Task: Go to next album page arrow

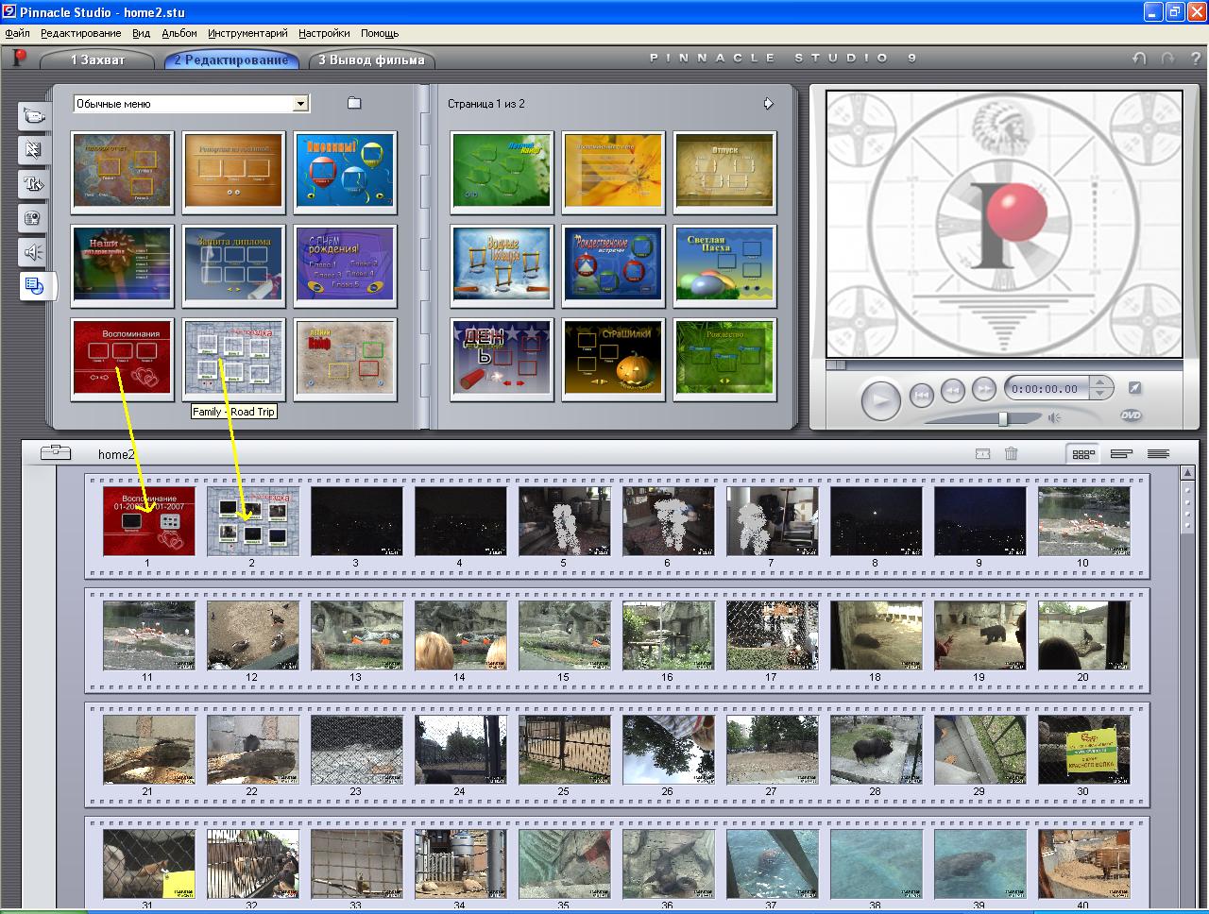Action: tap(768, 103)
